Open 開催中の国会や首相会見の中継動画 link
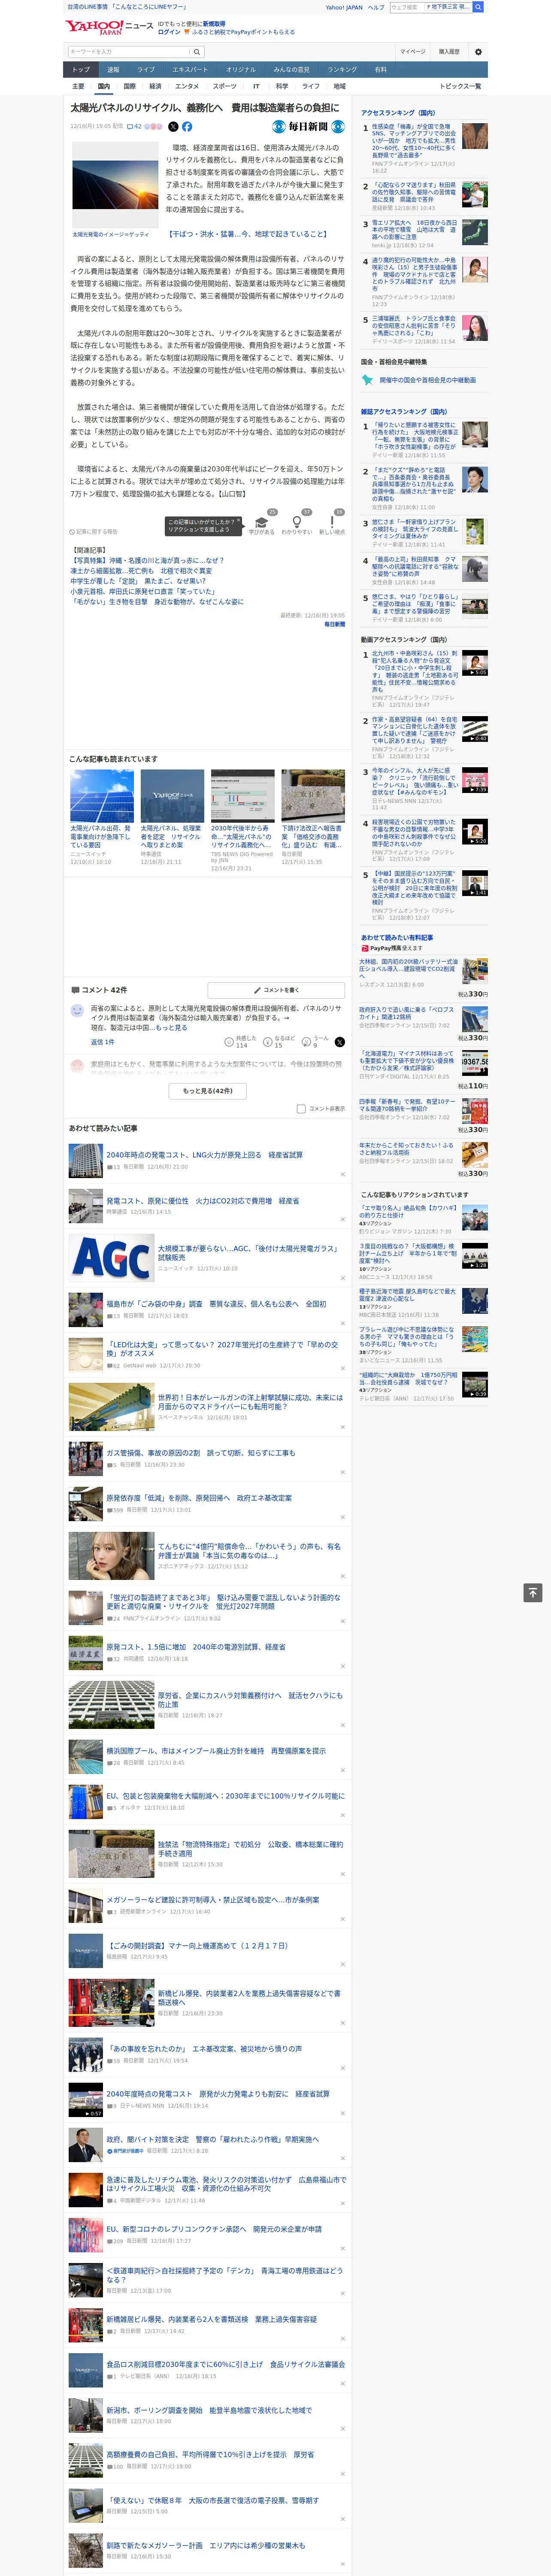The height and width of the screenshot is (2576, 551). click(427, 380)
